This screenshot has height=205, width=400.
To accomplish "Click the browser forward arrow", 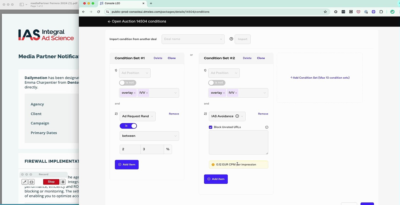I will [91, 12].
